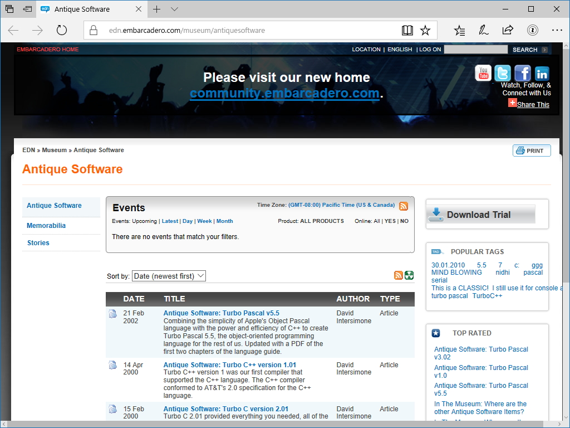Open the YouTube channel icon
Screen dimensions: 570x428
(x=483, y=73)
